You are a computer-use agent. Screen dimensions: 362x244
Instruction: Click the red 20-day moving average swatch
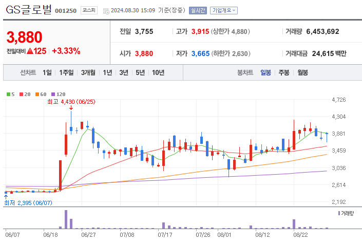click(21, 95)
